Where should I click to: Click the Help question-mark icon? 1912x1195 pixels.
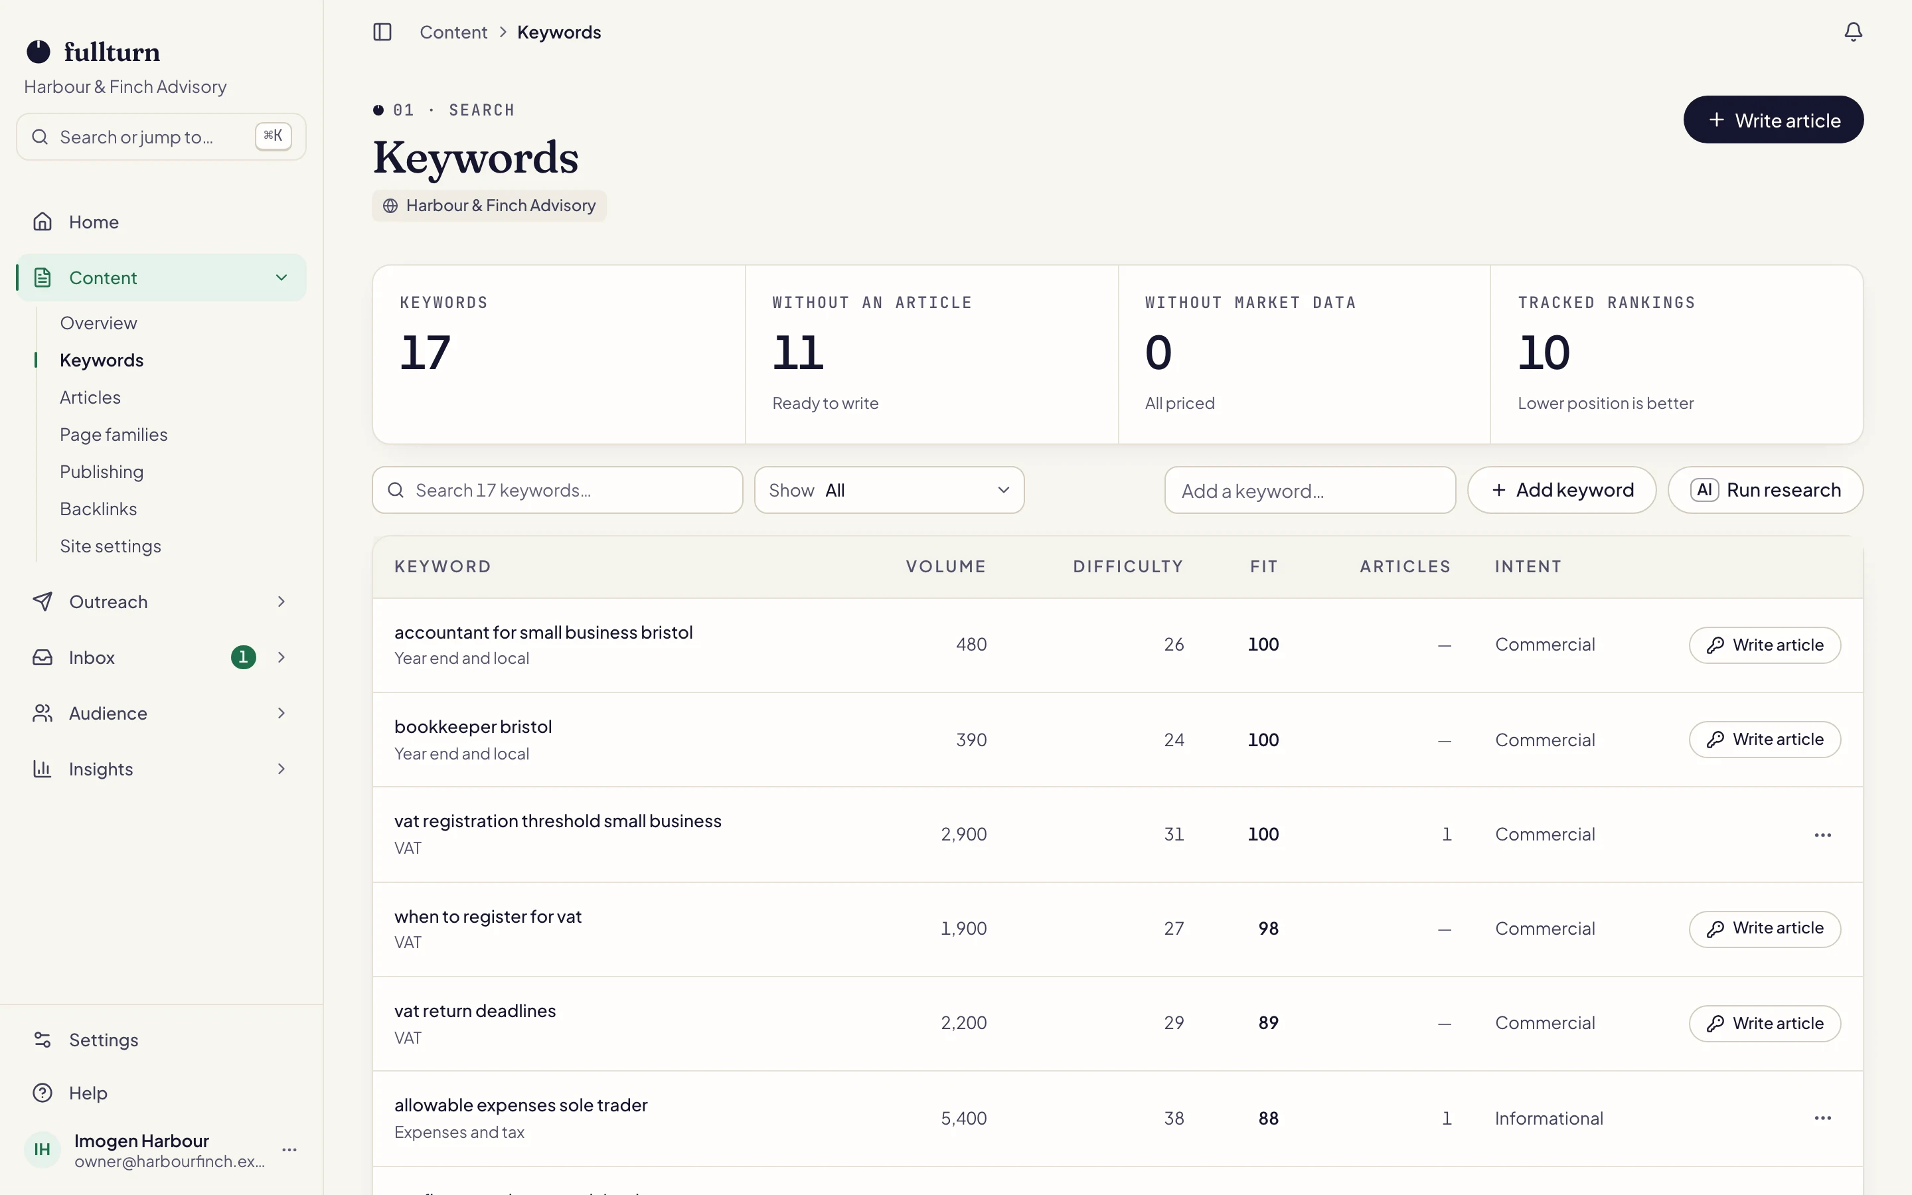(x=42, y=1093)
